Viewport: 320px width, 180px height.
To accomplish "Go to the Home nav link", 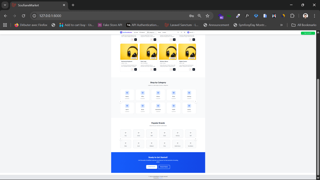I will click(x=136, y=32).
